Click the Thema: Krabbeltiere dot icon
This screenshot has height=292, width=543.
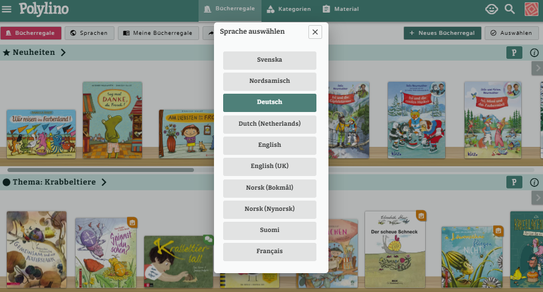coord(6,182)
